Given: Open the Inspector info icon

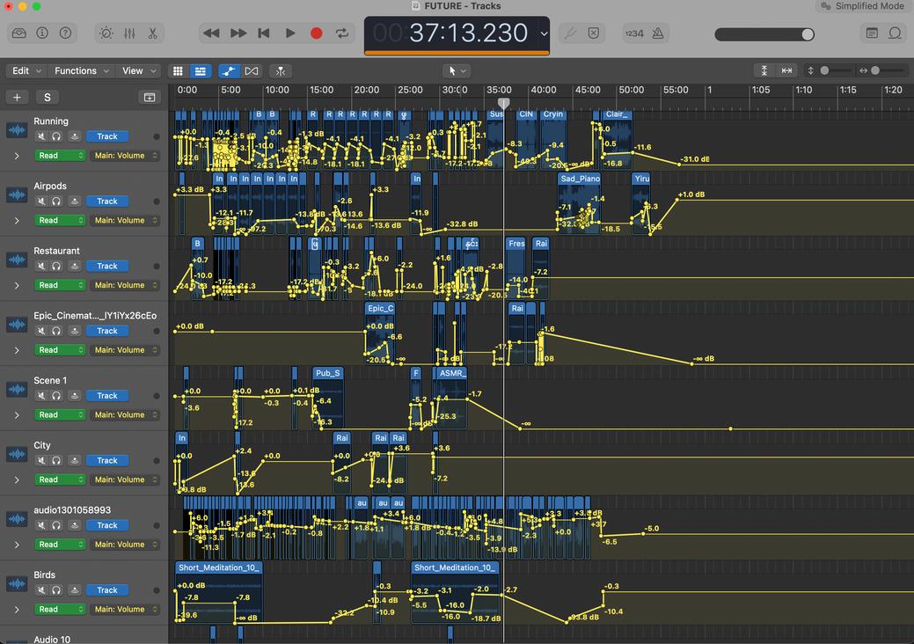Looking at the screenshot, I should [x=42, y=33].
